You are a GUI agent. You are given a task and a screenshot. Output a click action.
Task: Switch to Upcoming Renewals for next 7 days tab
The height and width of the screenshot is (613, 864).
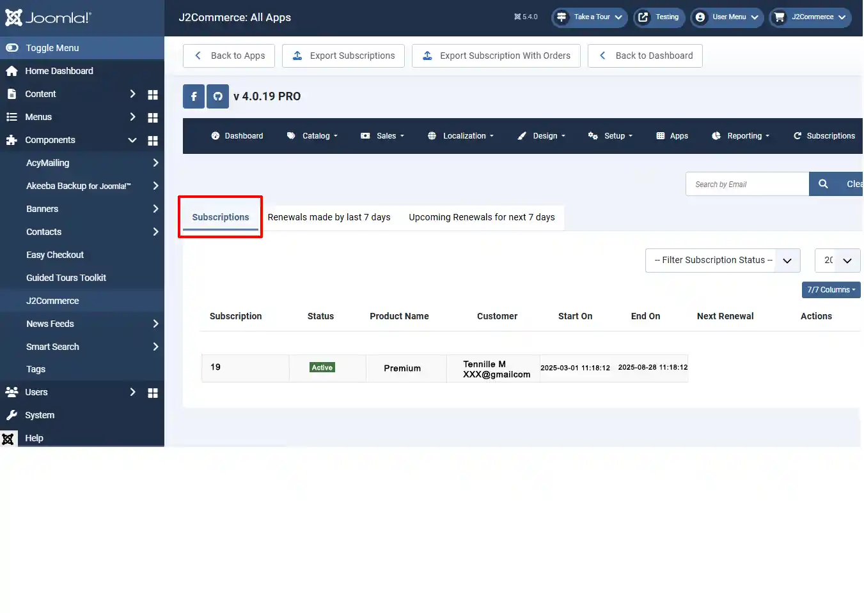tap(482, 217)
